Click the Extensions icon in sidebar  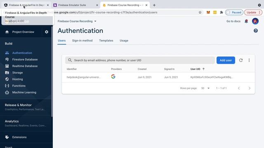[7, 137]
